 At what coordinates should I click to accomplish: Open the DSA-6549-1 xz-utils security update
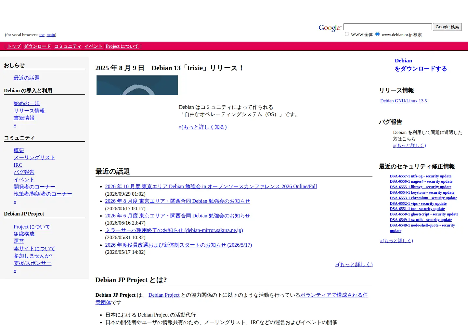tap(421, 220)
